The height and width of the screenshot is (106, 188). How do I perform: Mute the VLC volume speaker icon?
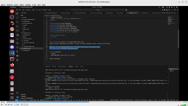point(178,105)
